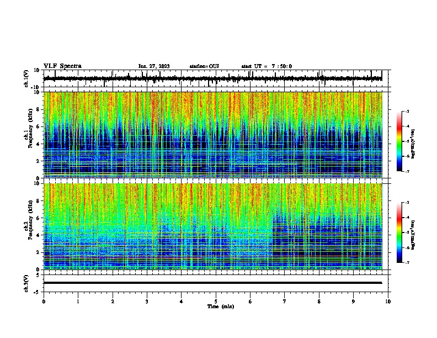The height and width of the screenshot is (338, 437).
Task: Click the "8" kHz tick label on the ch.2 frequency axis
Action: pyautogui.click(x=39, y=201)
